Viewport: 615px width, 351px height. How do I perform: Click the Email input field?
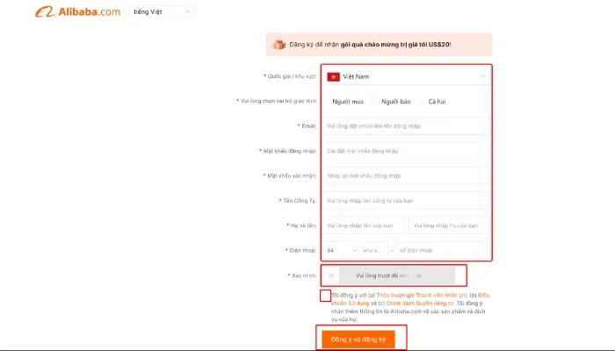click(406, 126)
